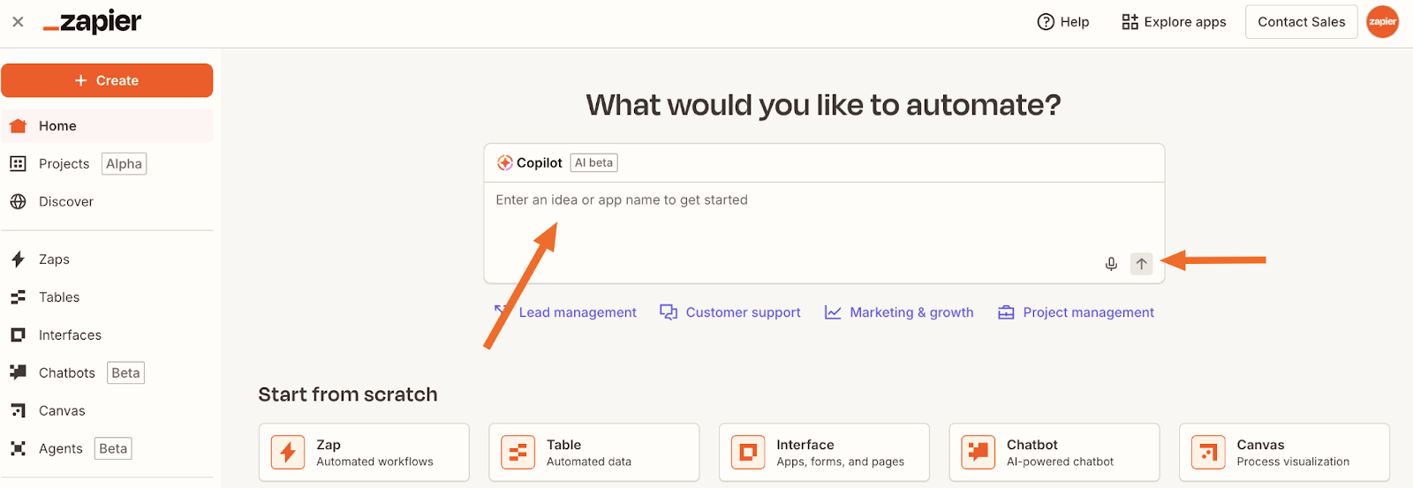
Task: Click the Canvas icon in sidebar
Action: pyautogui.click(x=18, y=411)
